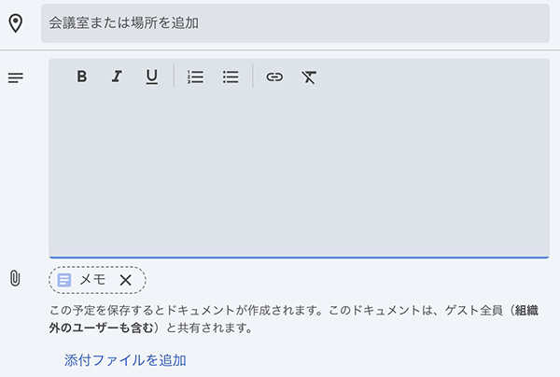Click the メモ chip label
Screen dimensions: 560x377
point(92,280)
